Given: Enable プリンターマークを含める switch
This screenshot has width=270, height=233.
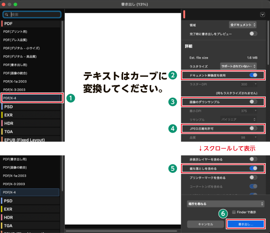Looking at the screenshot, I should click(x=253, y=177).
